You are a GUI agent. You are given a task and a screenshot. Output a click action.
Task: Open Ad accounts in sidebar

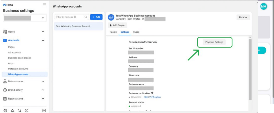[15, 52]
